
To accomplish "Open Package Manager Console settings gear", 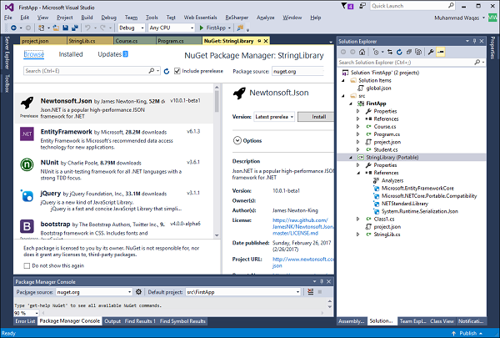I will tap(138, 291).
